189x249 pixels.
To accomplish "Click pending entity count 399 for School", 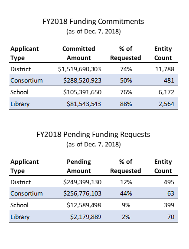I will pos(169,205).
